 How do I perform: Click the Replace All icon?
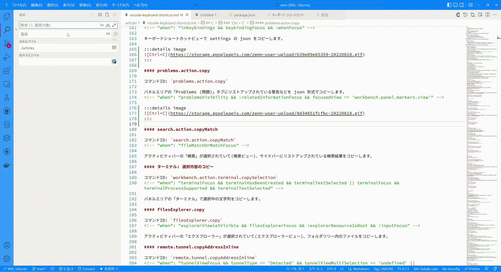point(116,34)
